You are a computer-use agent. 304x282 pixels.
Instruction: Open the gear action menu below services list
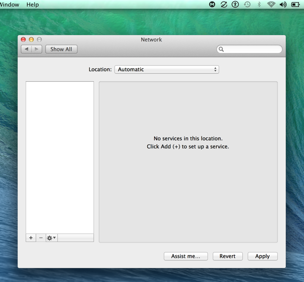coord(51,238)
